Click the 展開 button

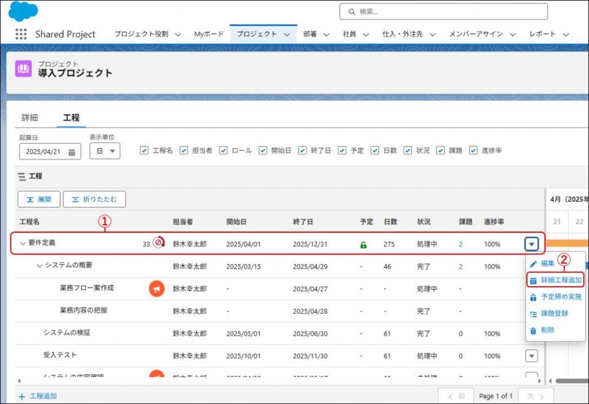[x=39, y=199]
